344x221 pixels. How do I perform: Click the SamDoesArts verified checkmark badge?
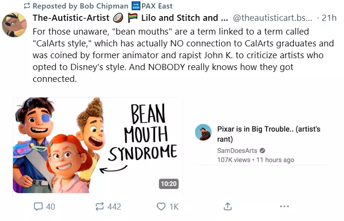point(262,150)
